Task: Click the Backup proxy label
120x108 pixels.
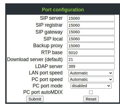Action: pyautogui.click(x=48, y=46)
